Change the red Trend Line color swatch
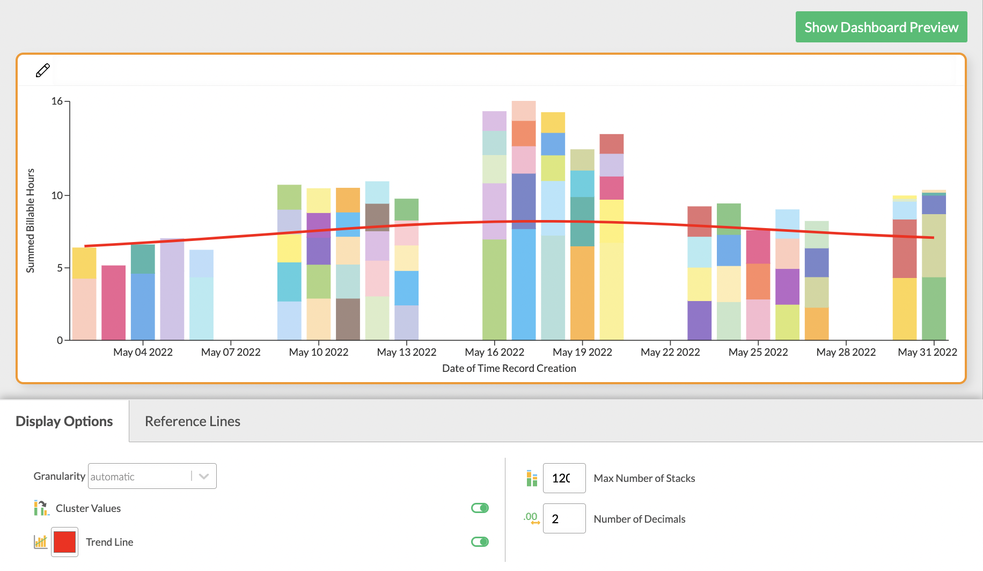This screenshot has height=571, width=983. tap(64, 542)
